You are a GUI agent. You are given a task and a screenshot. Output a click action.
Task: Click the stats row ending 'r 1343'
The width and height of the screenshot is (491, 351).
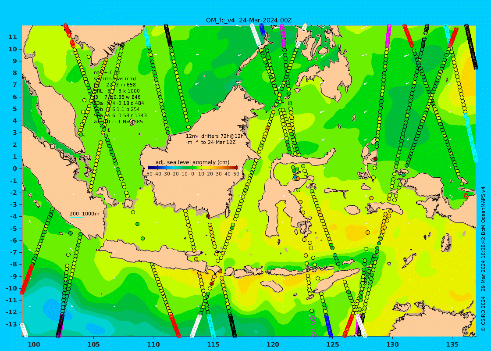coord(120,115)
